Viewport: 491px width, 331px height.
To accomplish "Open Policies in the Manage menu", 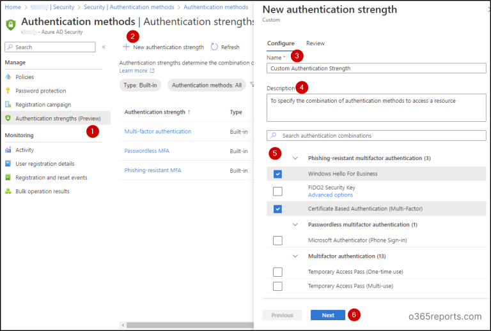I will tap(25, 77).
